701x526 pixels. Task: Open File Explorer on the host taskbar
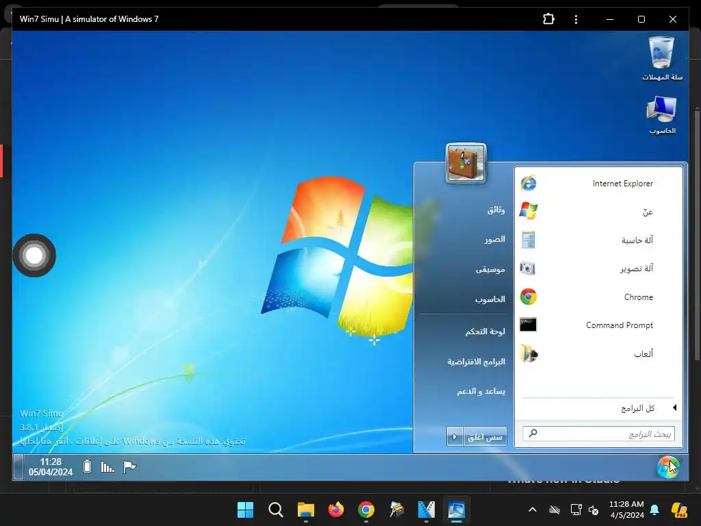[x=306, y=510]
